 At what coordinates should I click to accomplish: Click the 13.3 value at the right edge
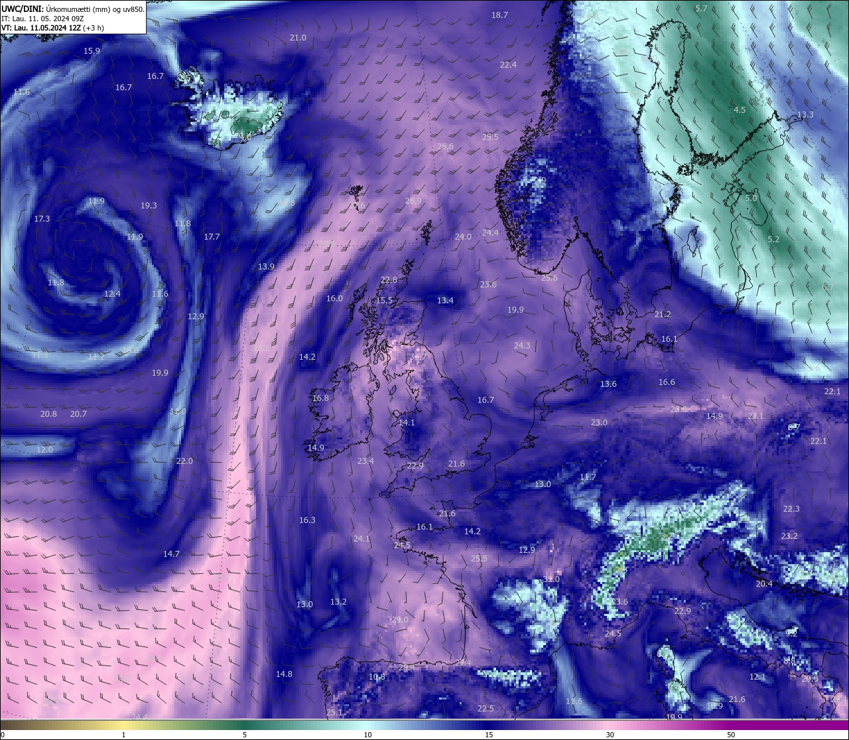[805, 115]
